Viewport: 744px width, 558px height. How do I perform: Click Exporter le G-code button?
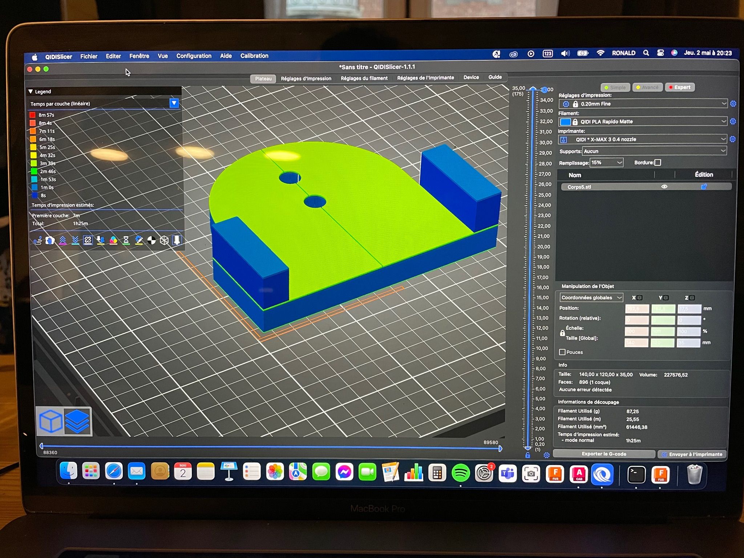pos(604,454)
